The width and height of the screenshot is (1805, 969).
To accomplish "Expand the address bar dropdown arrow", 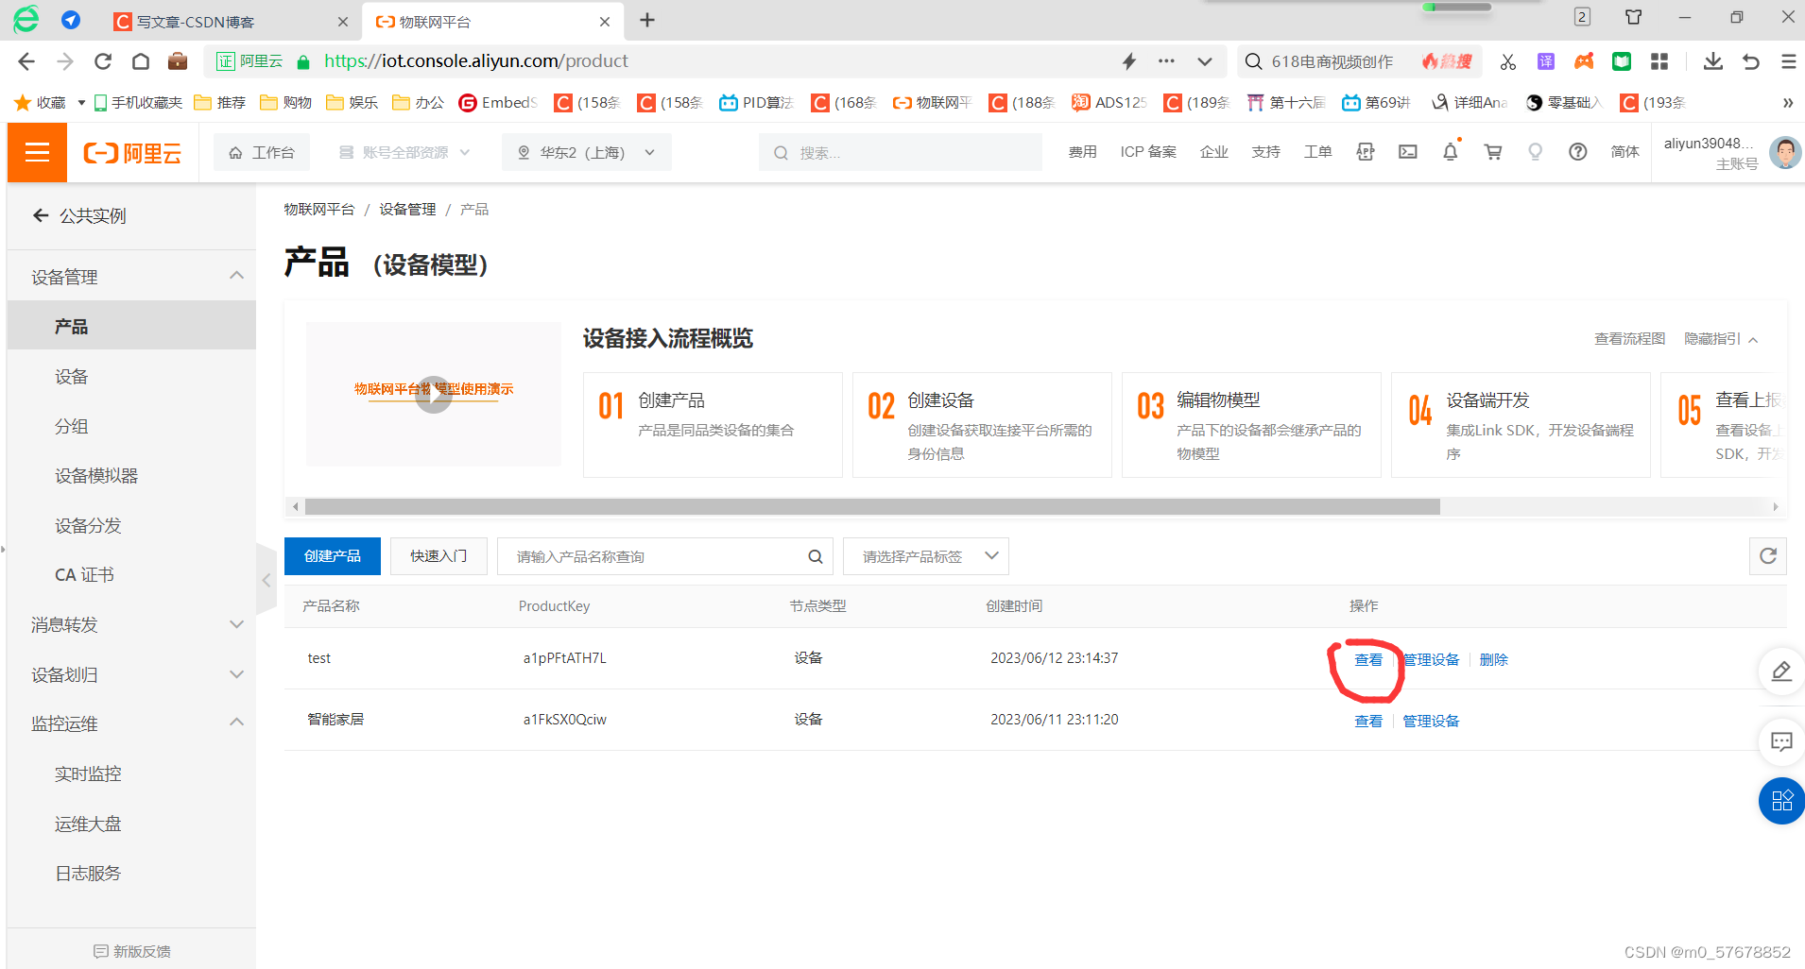I will point(1205,61).
